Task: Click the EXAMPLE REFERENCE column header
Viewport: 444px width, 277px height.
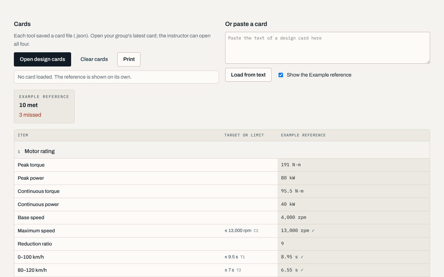Action: click(304, 135)
